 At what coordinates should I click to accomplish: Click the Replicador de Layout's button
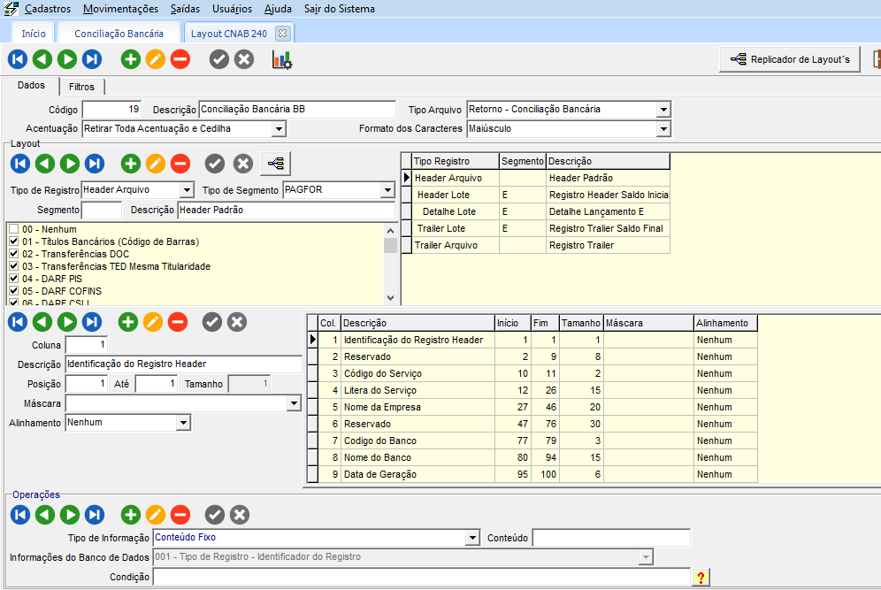pos(790,59)
